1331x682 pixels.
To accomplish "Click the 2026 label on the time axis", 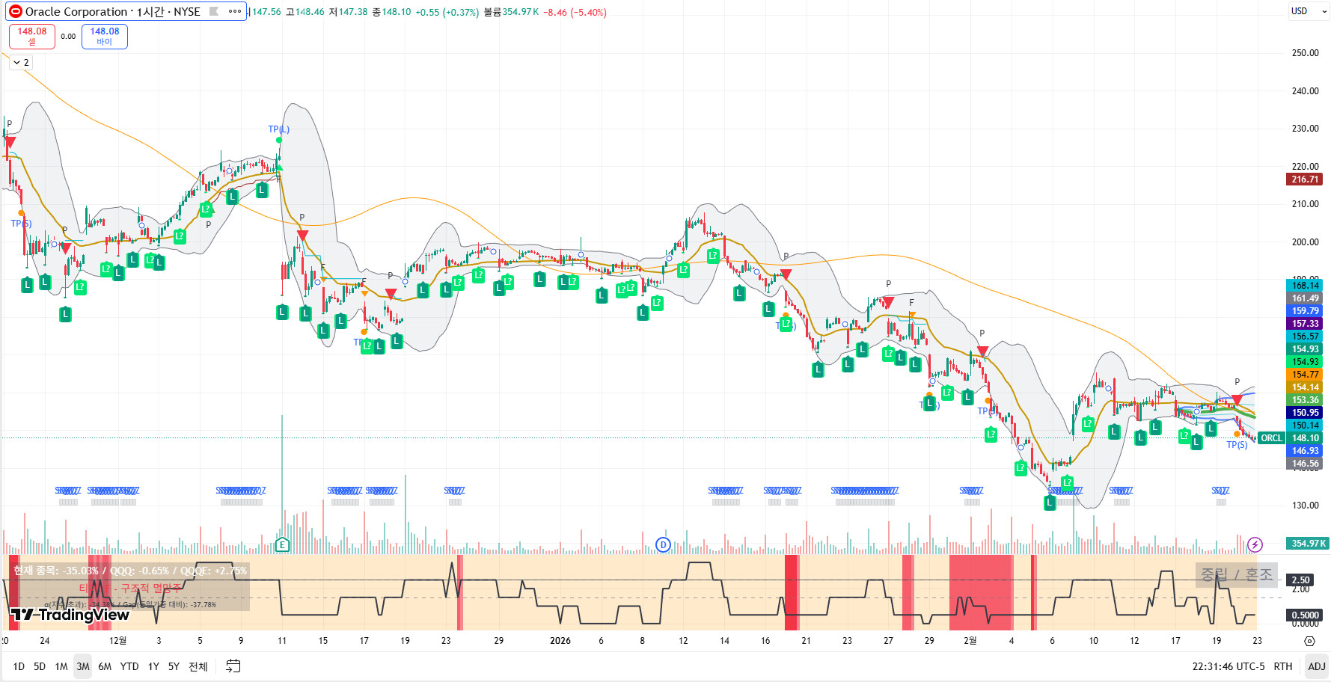I will (x=560, y=641).
